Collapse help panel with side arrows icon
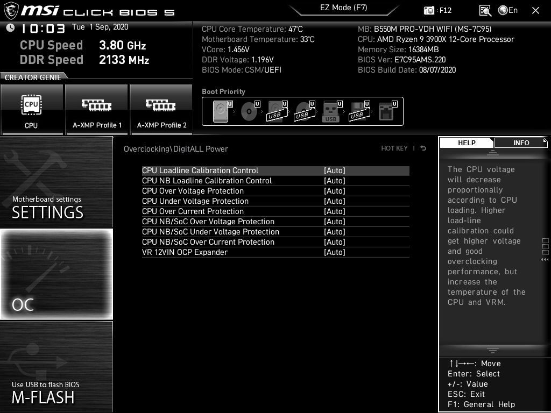The image size is (551, 413). (x=545, y=260)
